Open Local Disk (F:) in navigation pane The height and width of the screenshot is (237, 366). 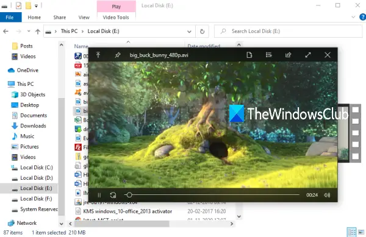coord(36,199)
